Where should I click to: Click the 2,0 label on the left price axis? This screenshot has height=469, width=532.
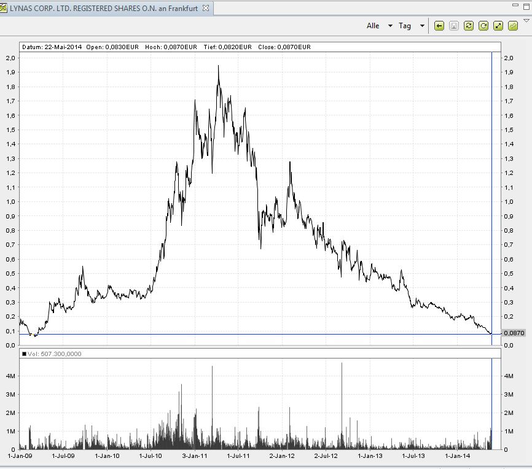tap(10, 58)
